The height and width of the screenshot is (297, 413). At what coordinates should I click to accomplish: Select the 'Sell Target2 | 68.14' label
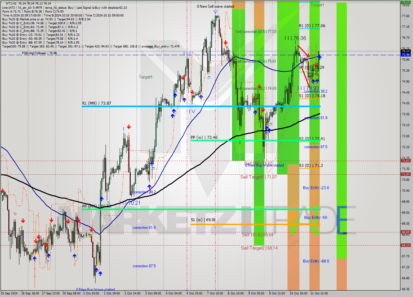[259, 248]
